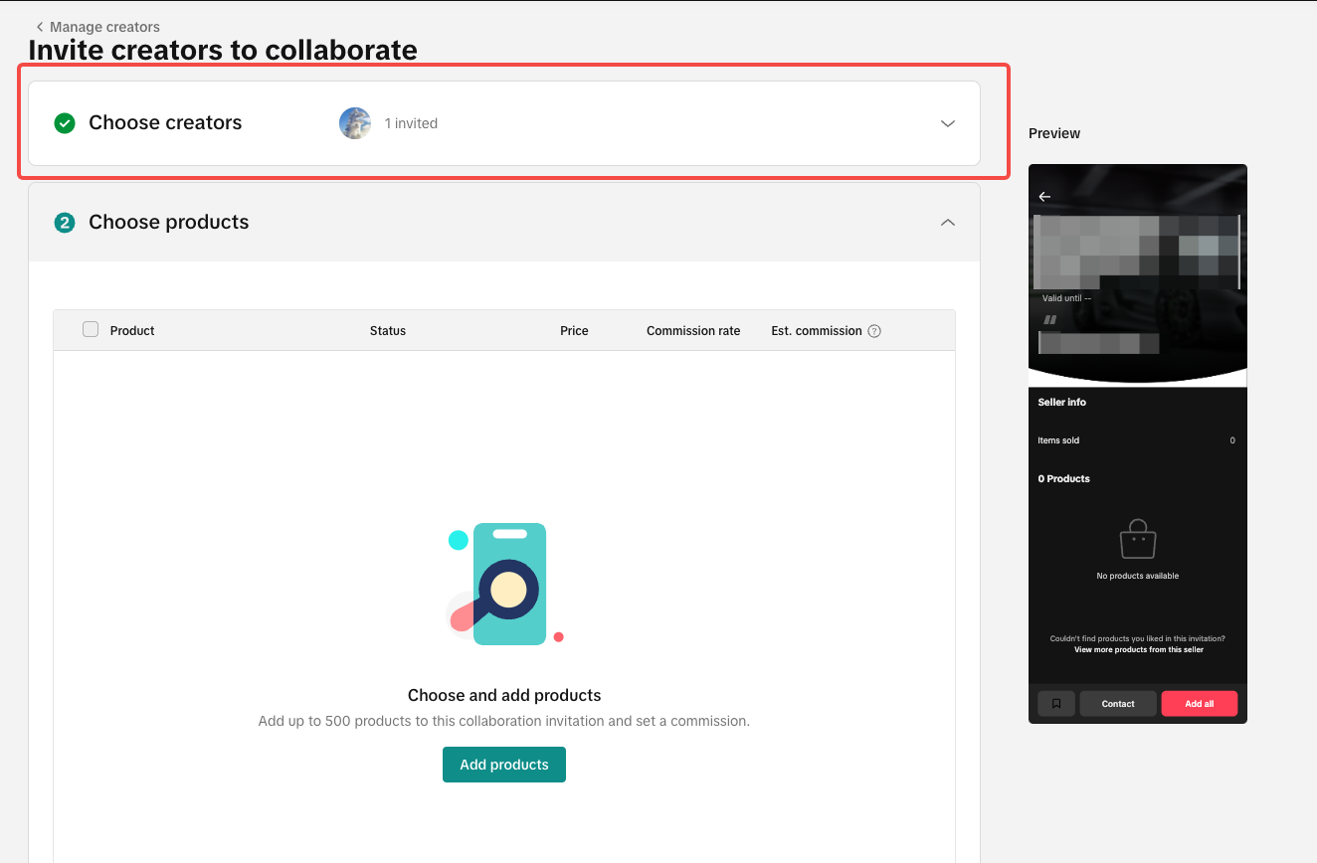
Task: Click the Est. commission help icon
Action: pos(874,331)
